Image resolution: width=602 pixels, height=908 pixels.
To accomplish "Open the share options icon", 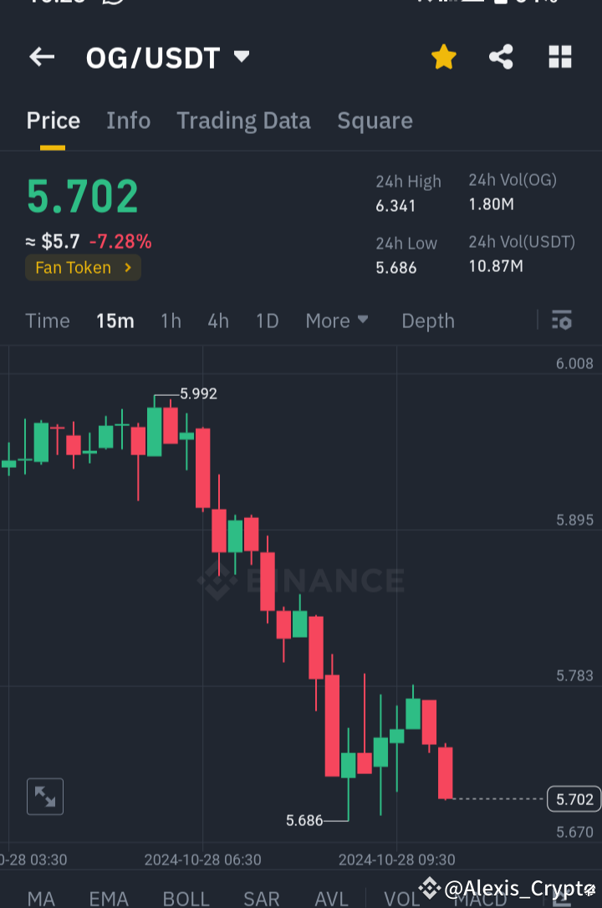I will click(501, 57).
